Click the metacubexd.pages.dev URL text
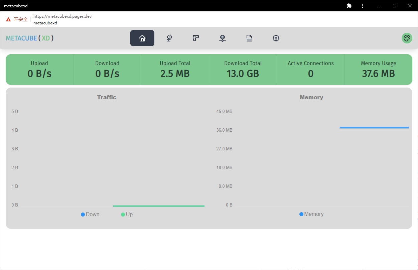 [x=62, y=16]
